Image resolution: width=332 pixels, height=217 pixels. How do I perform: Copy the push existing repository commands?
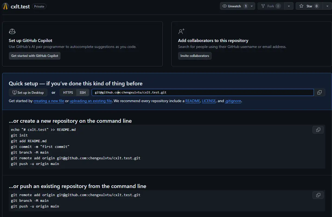click(318, 195)
